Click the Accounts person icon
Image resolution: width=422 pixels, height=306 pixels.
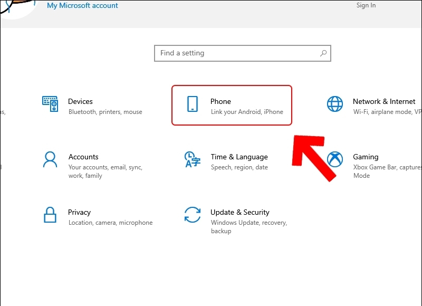[50, 159]
